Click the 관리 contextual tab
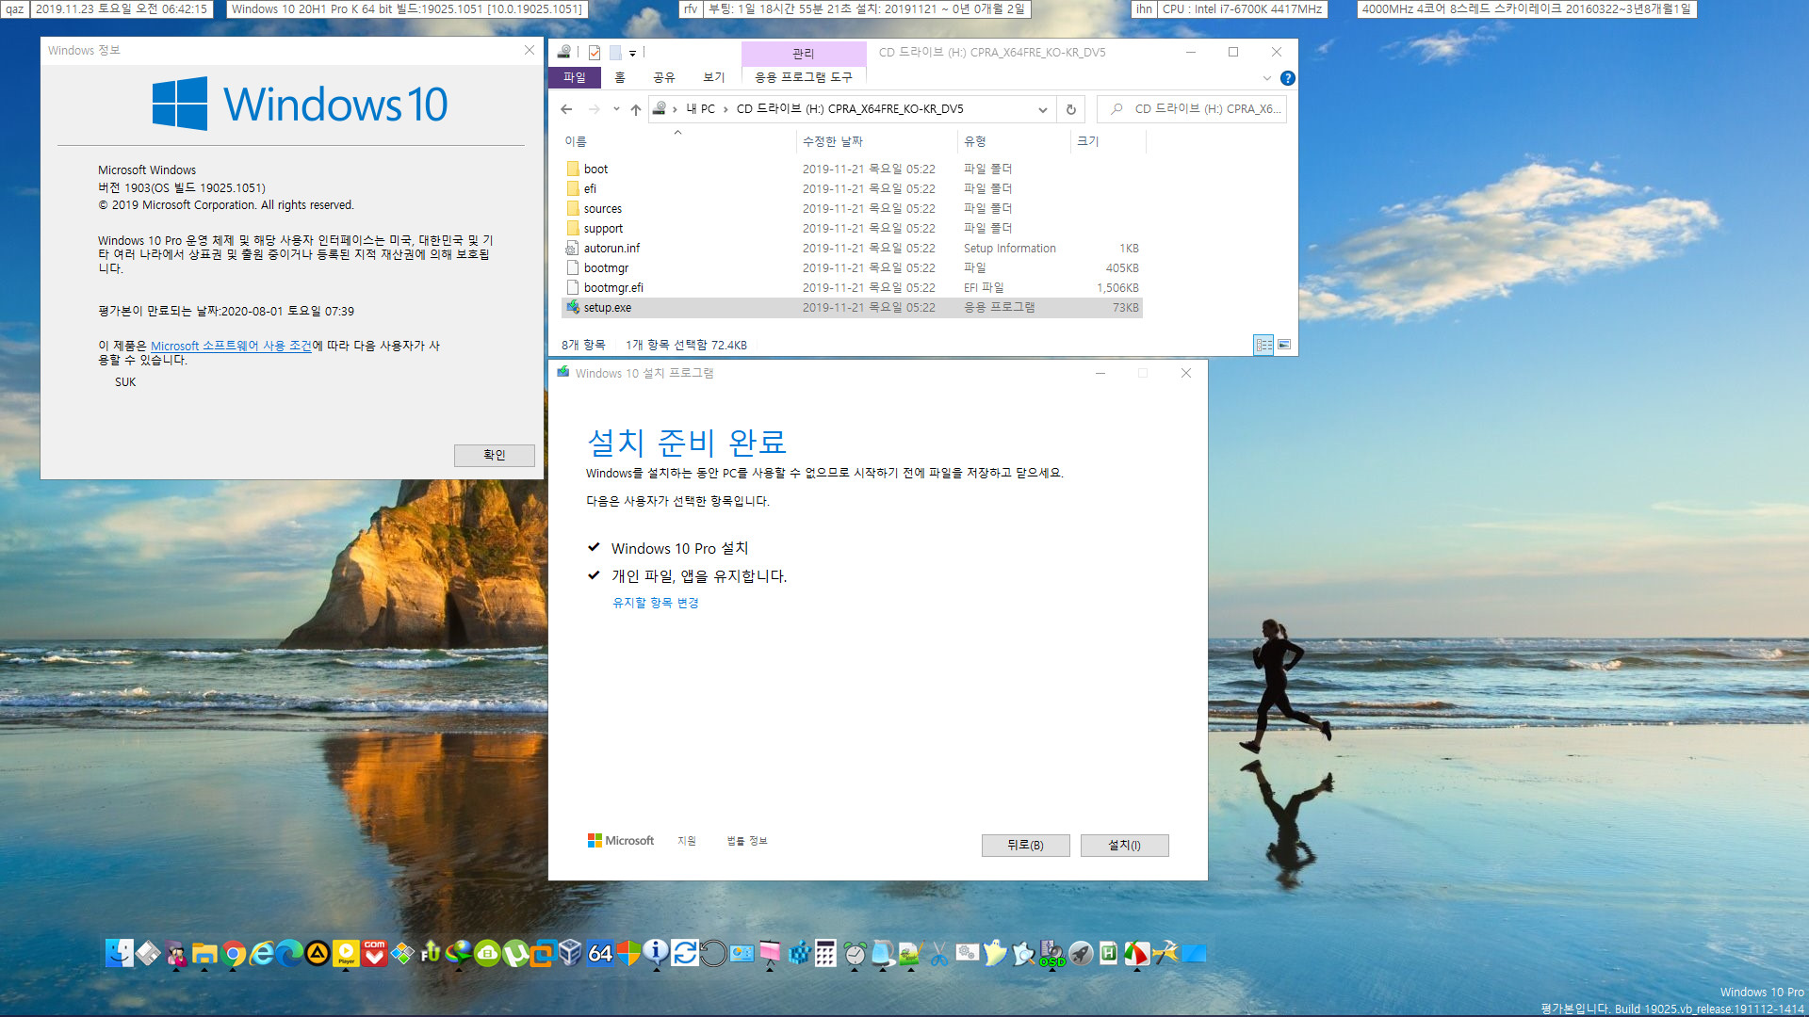 click(x=803, y=54)
